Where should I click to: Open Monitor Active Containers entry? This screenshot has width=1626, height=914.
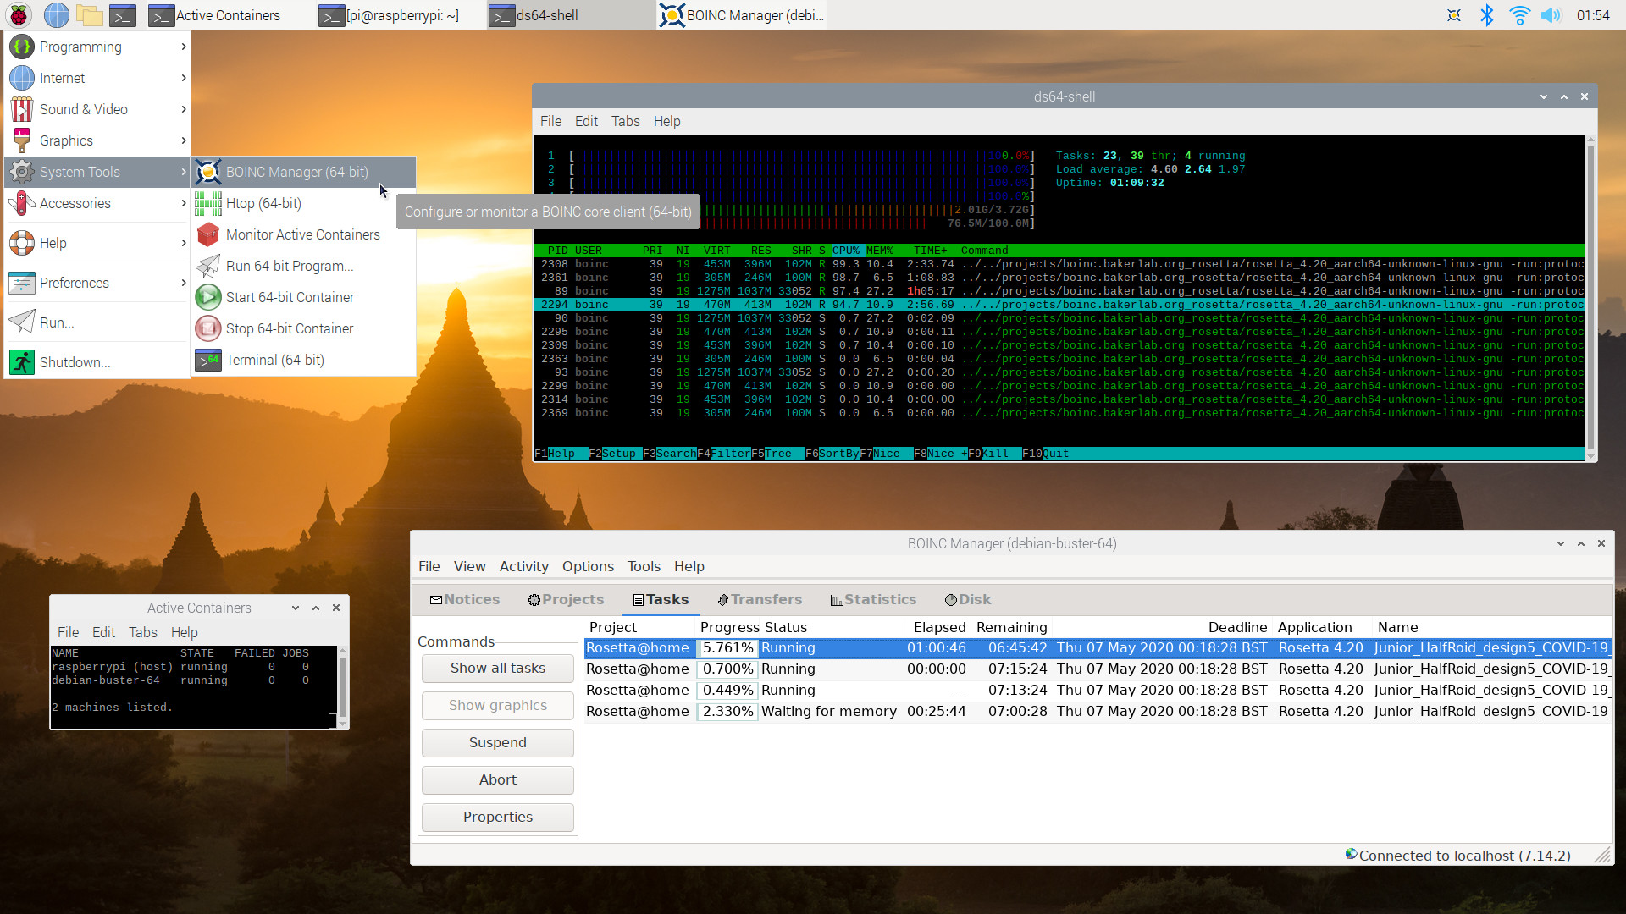pyautogui.click(x=302, y=234)
